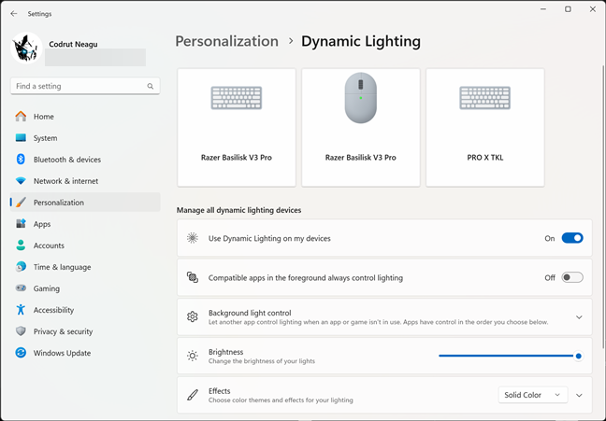Click the Accessibility figure icon
This screenshot has height=421, width=606.
coord(21,310)
